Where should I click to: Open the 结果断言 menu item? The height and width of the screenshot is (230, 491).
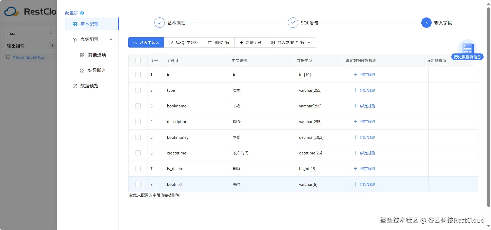92,70
